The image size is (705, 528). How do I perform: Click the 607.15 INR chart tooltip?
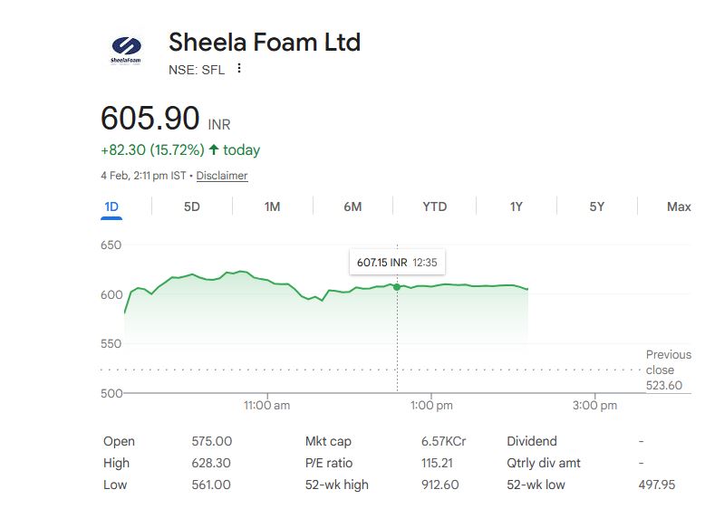coord(397,262)
